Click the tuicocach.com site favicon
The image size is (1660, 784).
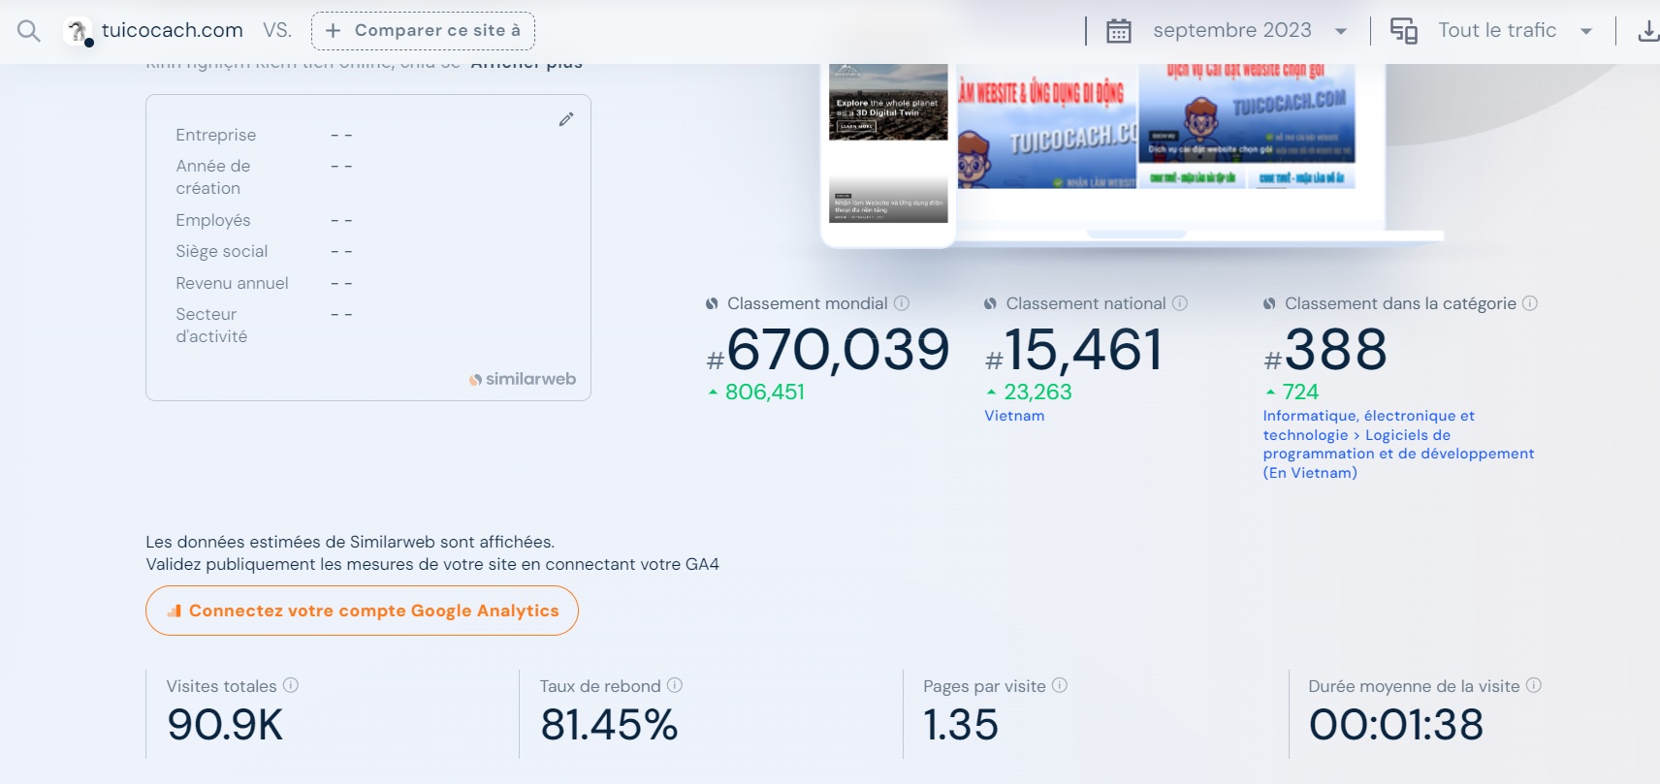tap(78, 31)
